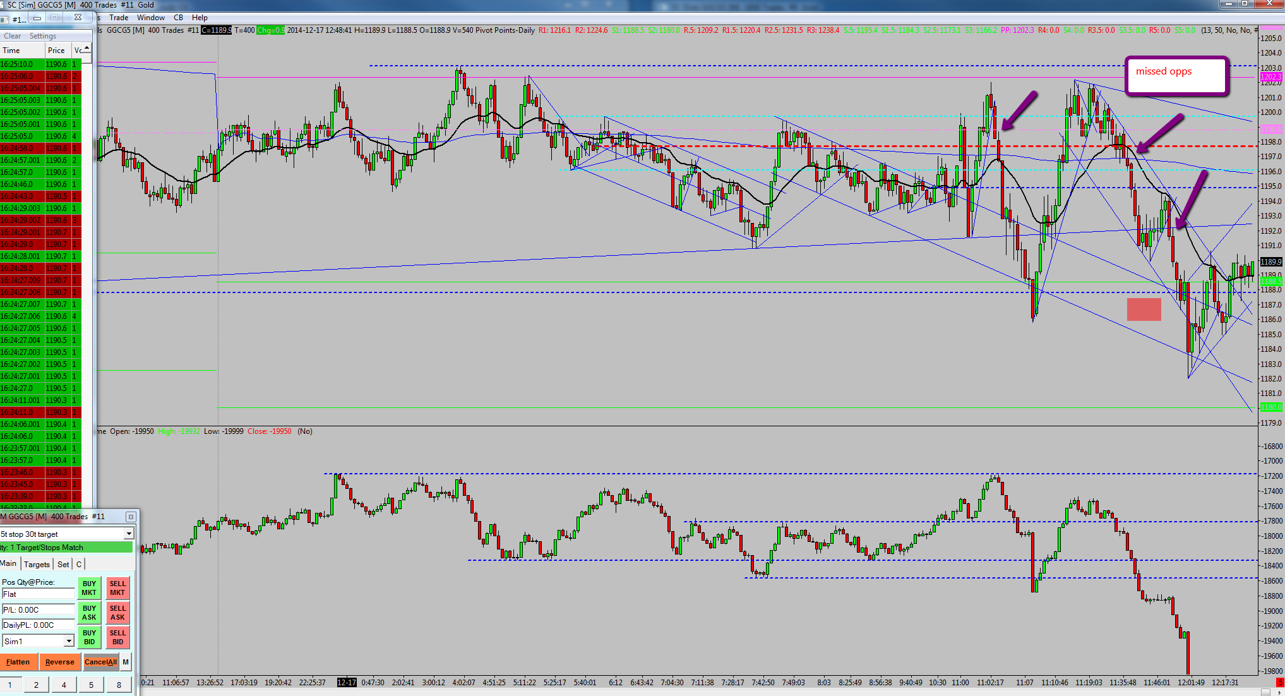The height and width of the screenshot is (696, 1285).
Task: Click the SELL ASK button
Action: [117, 613]
